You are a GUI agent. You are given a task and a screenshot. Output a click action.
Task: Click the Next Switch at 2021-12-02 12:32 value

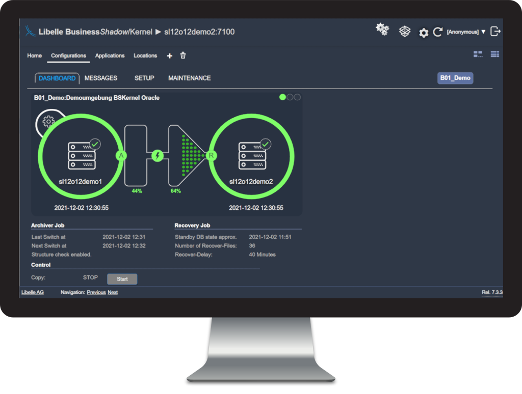tap(124, 246)
